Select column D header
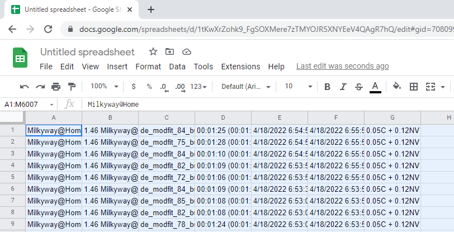The width and height of the screenshot is (454, 232). pos(223,117)
